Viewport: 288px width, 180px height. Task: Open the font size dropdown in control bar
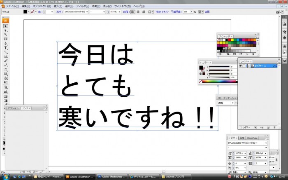120,12
